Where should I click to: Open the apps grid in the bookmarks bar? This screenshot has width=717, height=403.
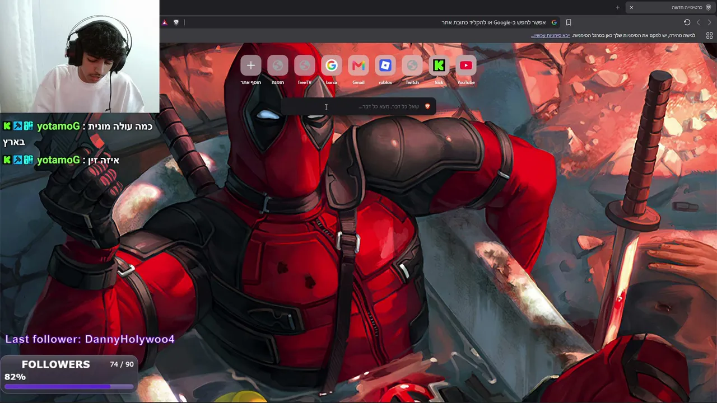tap(709, 35)
